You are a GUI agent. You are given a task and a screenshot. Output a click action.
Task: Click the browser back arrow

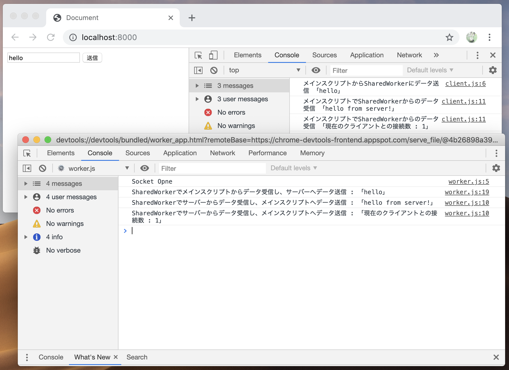tap(15, 37)
